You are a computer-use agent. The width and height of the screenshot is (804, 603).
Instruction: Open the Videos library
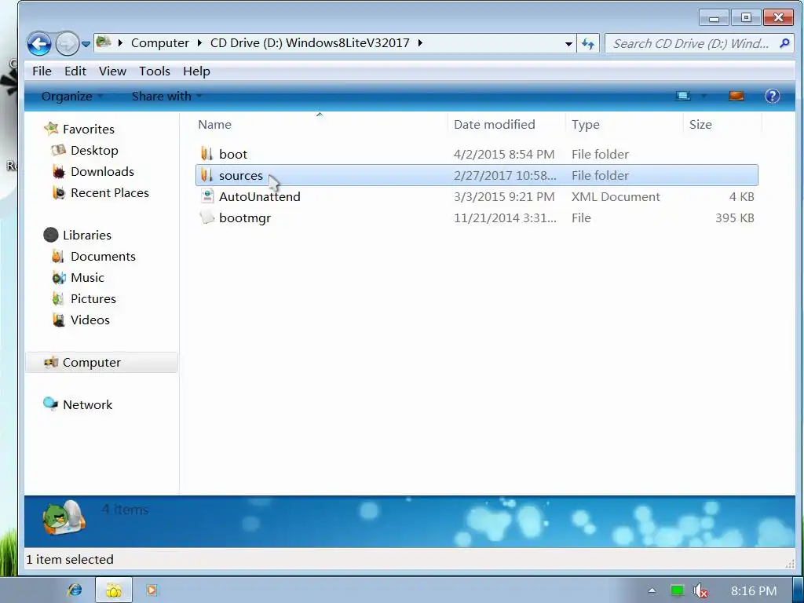(90, 320)
